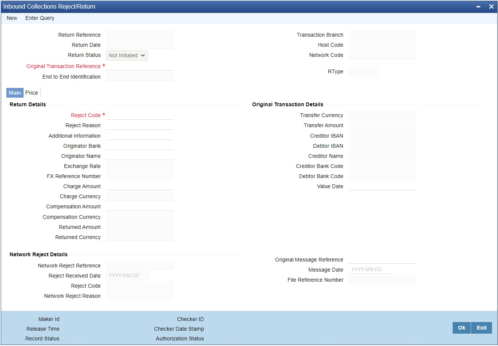
Task: Click the Debtor IBAN field
Action: [x=382, y=146]
